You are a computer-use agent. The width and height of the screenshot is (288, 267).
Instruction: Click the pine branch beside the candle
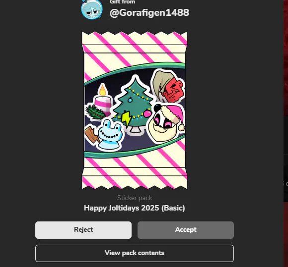pos(95,112)
